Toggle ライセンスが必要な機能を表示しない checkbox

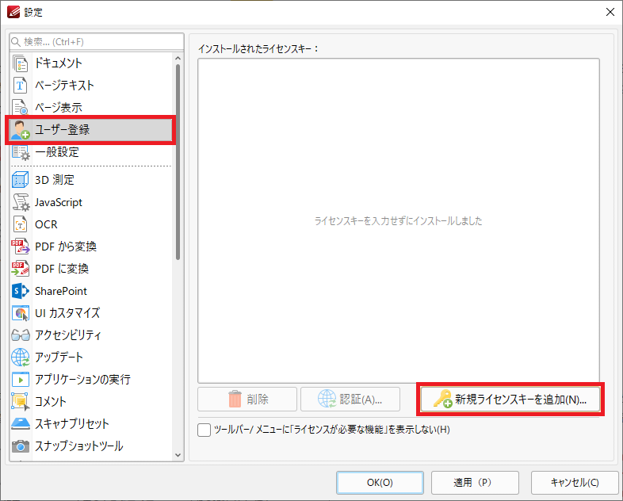click(204, 430)
